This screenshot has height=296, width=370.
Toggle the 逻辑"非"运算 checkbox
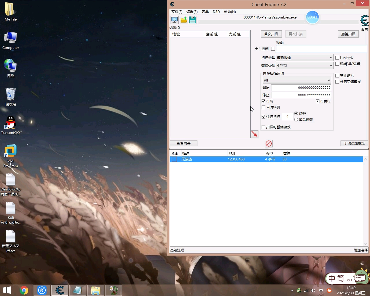point(337,64)
